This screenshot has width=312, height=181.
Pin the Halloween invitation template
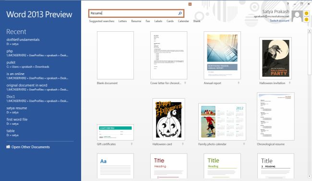click(289, 83)
